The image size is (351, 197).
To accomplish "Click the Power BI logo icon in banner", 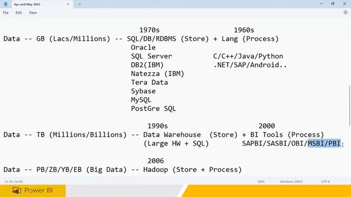I will point(17,190).
